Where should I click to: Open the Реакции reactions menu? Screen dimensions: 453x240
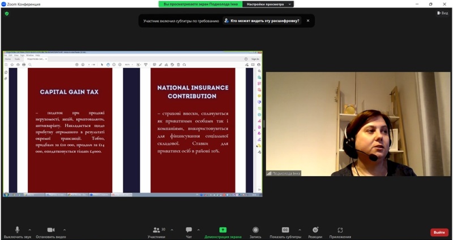(315, 231)
